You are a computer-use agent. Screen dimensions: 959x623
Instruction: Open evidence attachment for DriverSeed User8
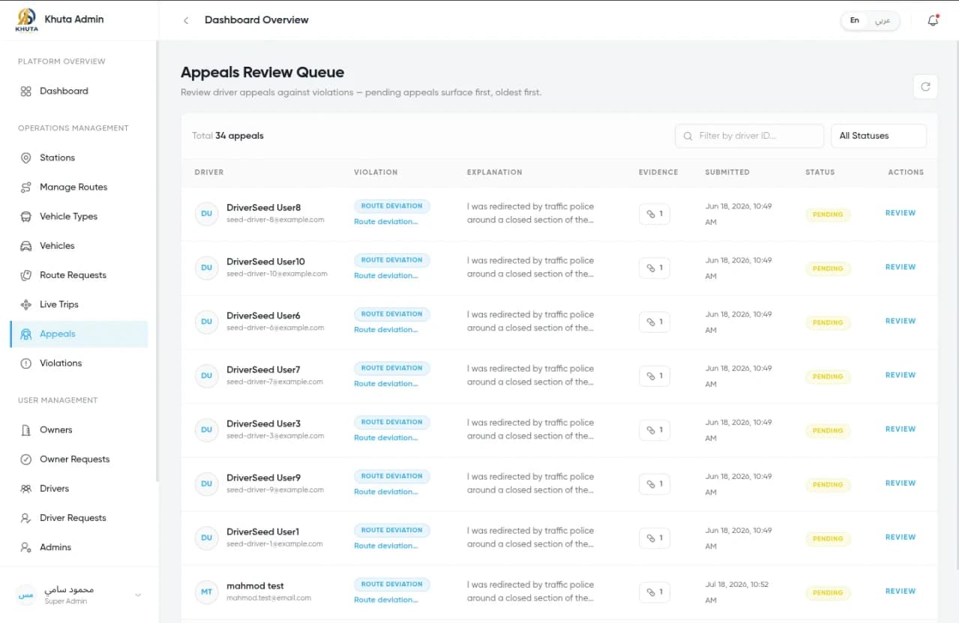655,214
